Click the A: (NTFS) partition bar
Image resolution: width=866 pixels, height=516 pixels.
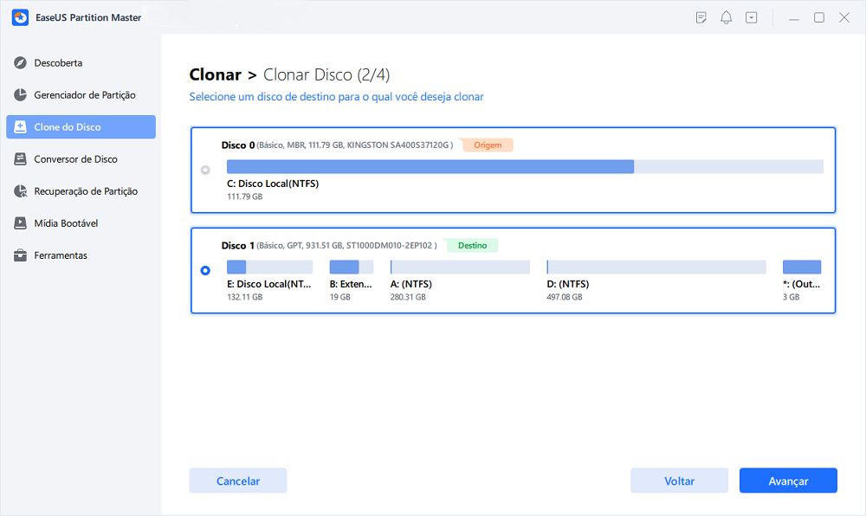coord(460,268)
